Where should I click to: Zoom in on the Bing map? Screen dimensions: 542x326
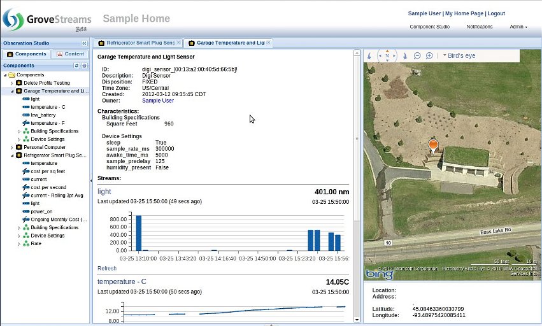[429, 56]
